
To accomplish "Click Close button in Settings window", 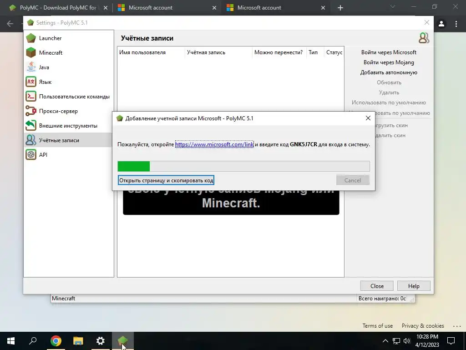I will [x=377, y=286].
